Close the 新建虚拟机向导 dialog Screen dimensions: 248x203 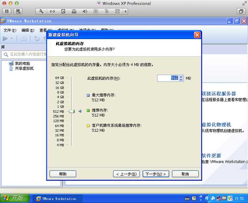[197, 35]
